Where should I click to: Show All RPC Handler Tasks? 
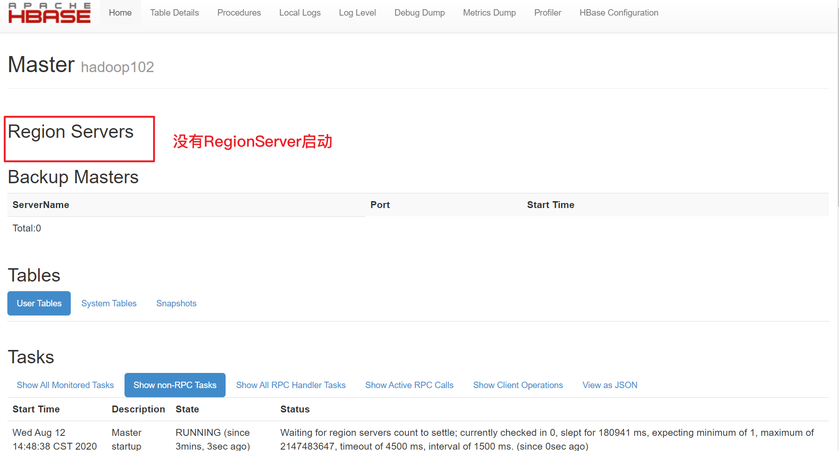click(290, 385)
